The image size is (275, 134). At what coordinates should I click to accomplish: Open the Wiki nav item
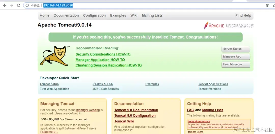pos(134,15)
